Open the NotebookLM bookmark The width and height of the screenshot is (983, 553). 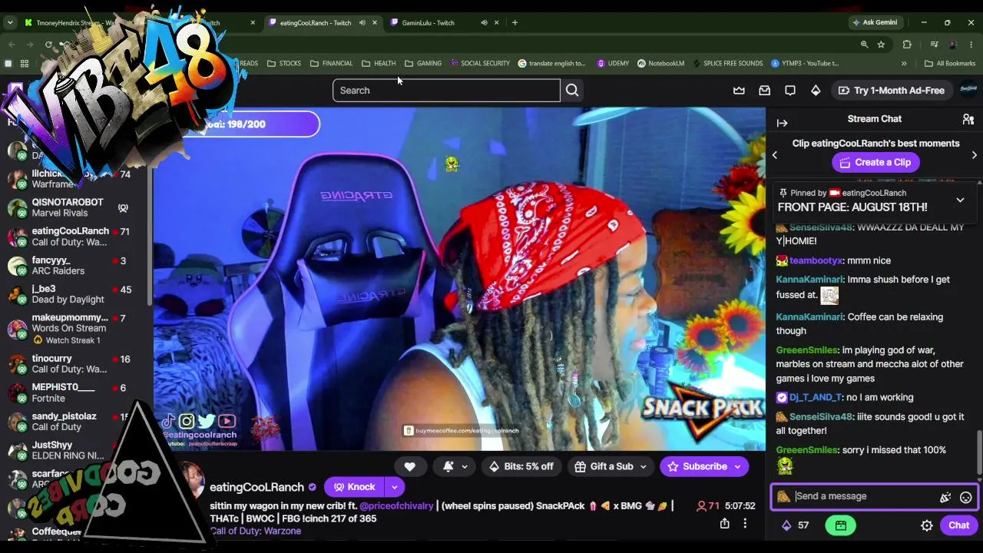click(x=660, y=64)
